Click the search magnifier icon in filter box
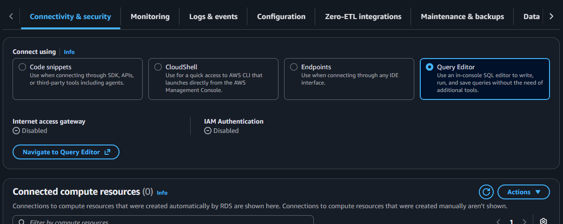Viewport: 563px width, 224px height. 21,222
